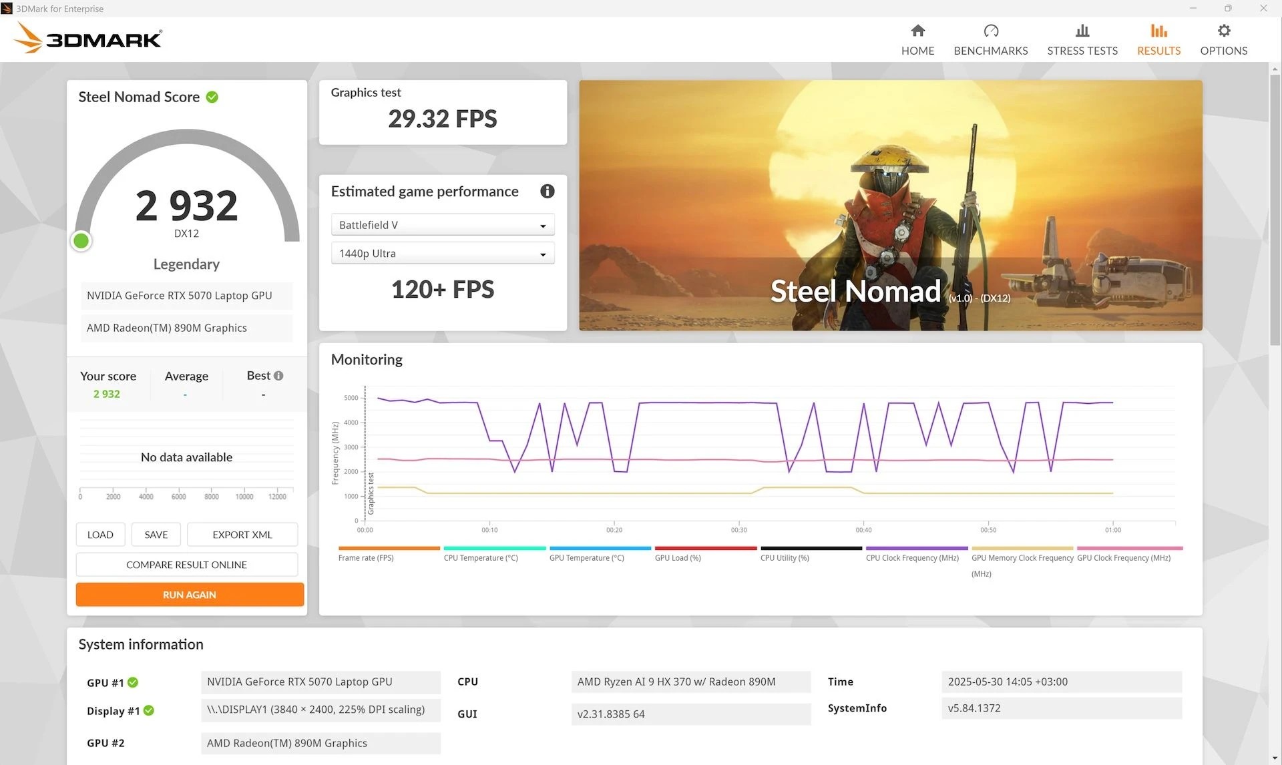The width and height of the screenshot is (1282, 765).
Task: Open the 1440p Ultra quality dropdown
Action: (x=443, y=254)
